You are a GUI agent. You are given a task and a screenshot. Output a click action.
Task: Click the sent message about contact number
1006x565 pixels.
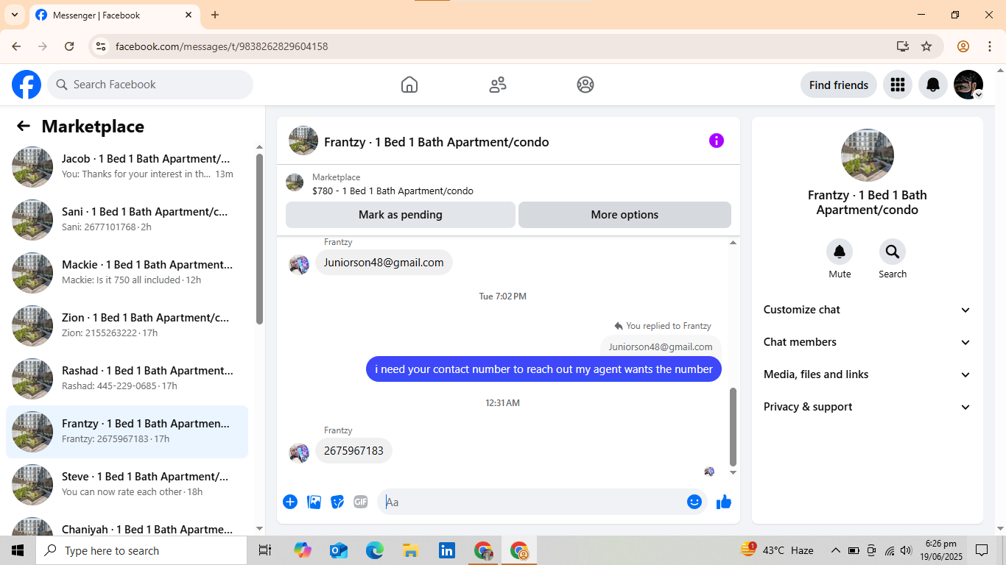click(x=544, y=369)
